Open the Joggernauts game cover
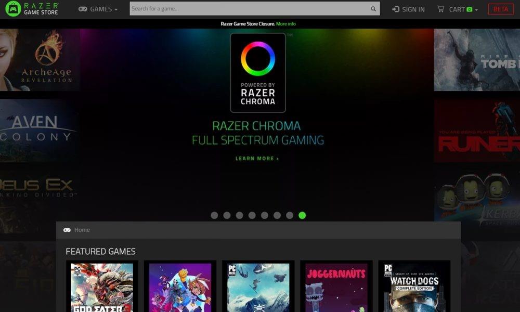Viewport: 520px width, 312px height. tap(336, 288)
